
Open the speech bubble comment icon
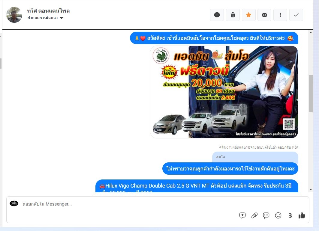click(266, 215)
